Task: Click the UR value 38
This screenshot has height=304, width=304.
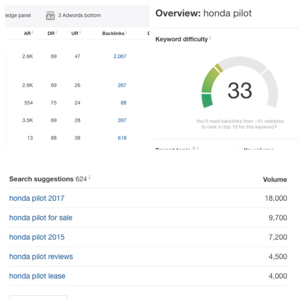Action: (x=77, y=138)
